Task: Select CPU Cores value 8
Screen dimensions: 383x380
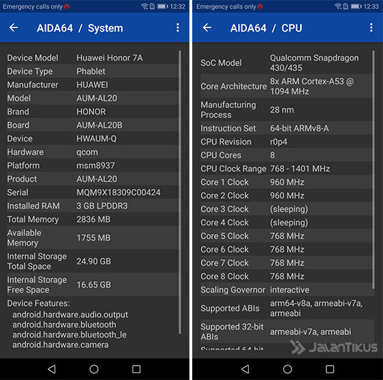Action: (x=272, y=155)
